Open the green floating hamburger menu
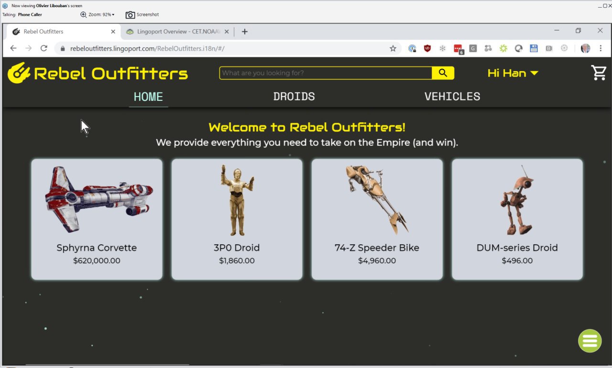 [590, 341]
